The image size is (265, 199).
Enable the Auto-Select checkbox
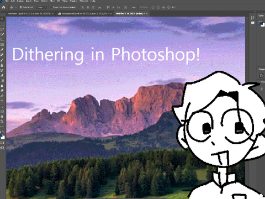[20, 7]
